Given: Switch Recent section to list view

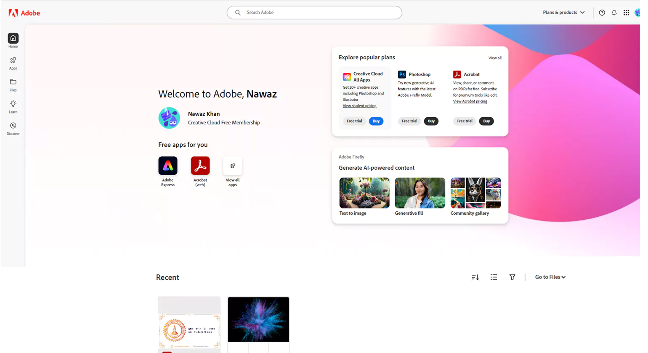Looking at the screenshot, I should pos(494,277).
